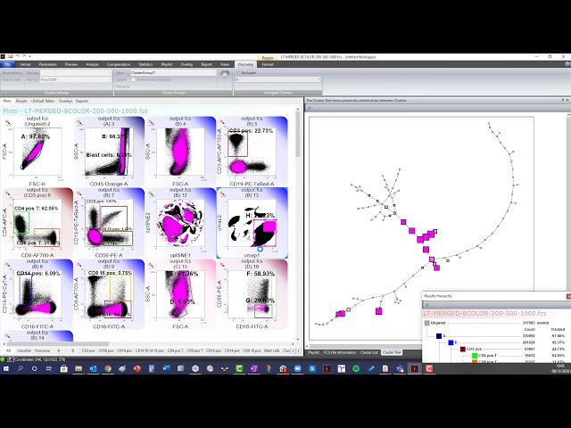Switch to the Plots tab
The height and width of the screenshot is (428, 571).
pyautogui.click(x=7, y=101)
